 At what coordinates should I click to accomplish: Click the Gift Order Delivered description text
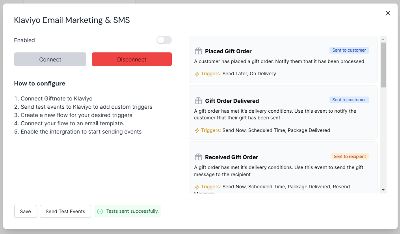275,115
